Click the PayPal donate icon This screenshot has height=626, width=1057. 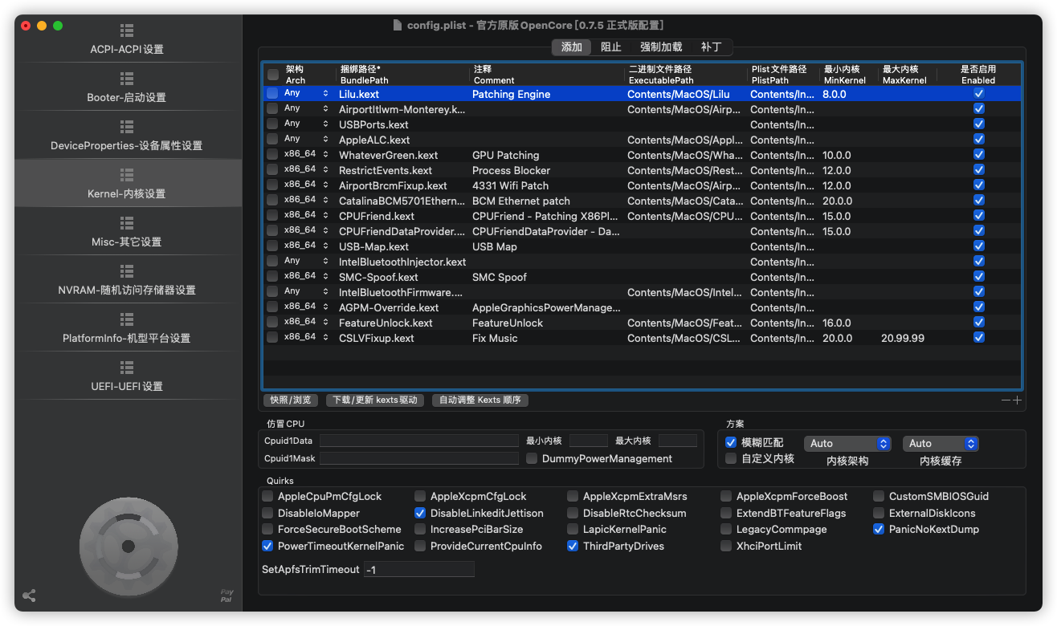pyautogui.click(x=227, y=596)
